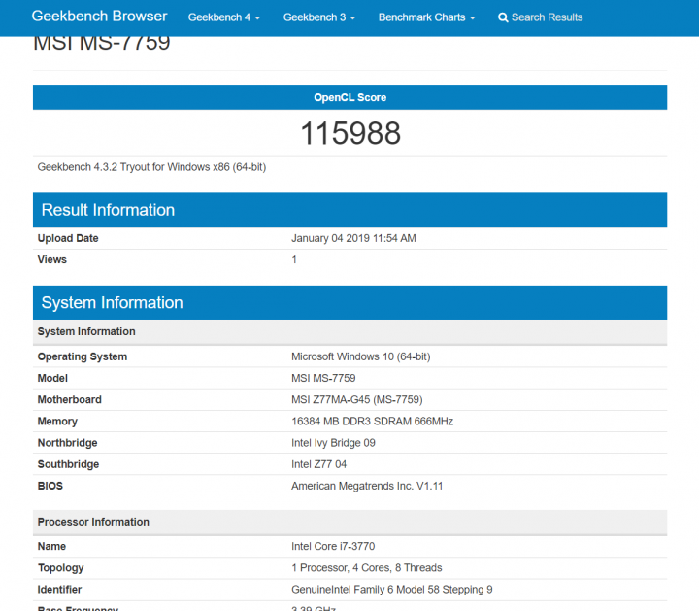
Task: Select the motherboard value MSI Z77MA-G45 (MS-7759)
Action: 356,399
